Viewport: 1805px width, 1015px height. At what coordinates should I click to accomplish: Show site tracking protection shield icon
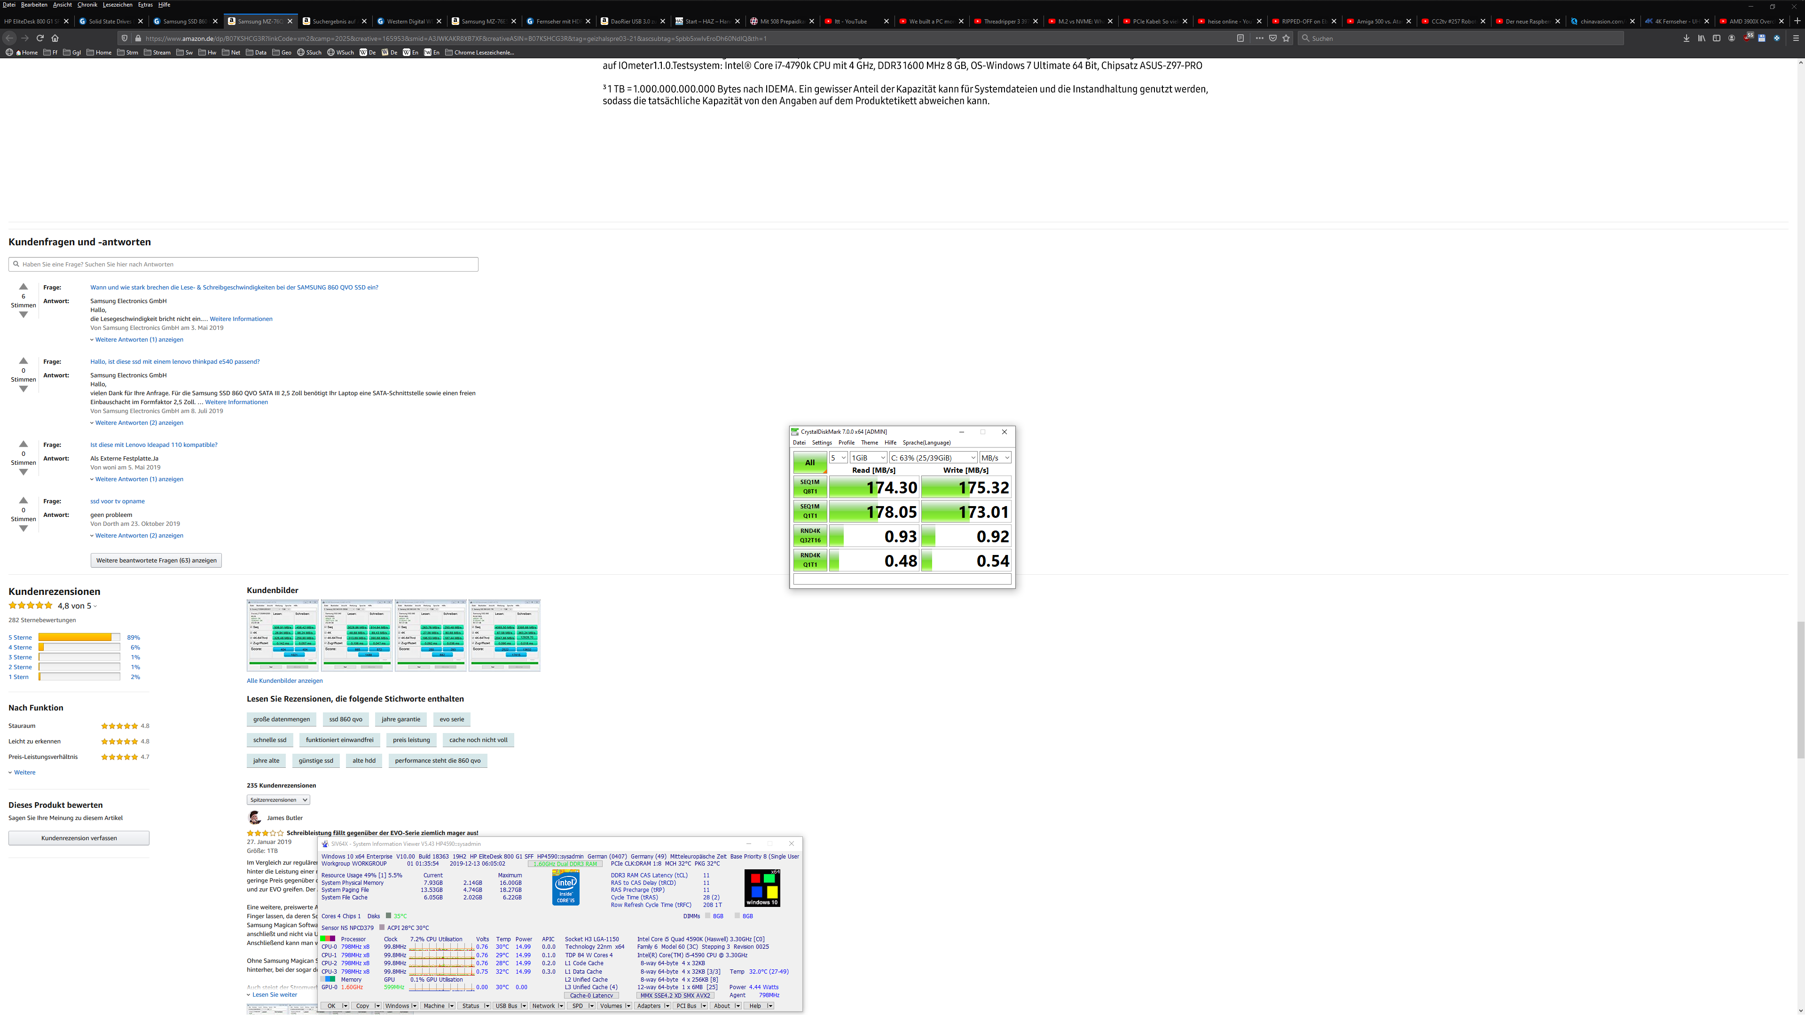(125, 38)
